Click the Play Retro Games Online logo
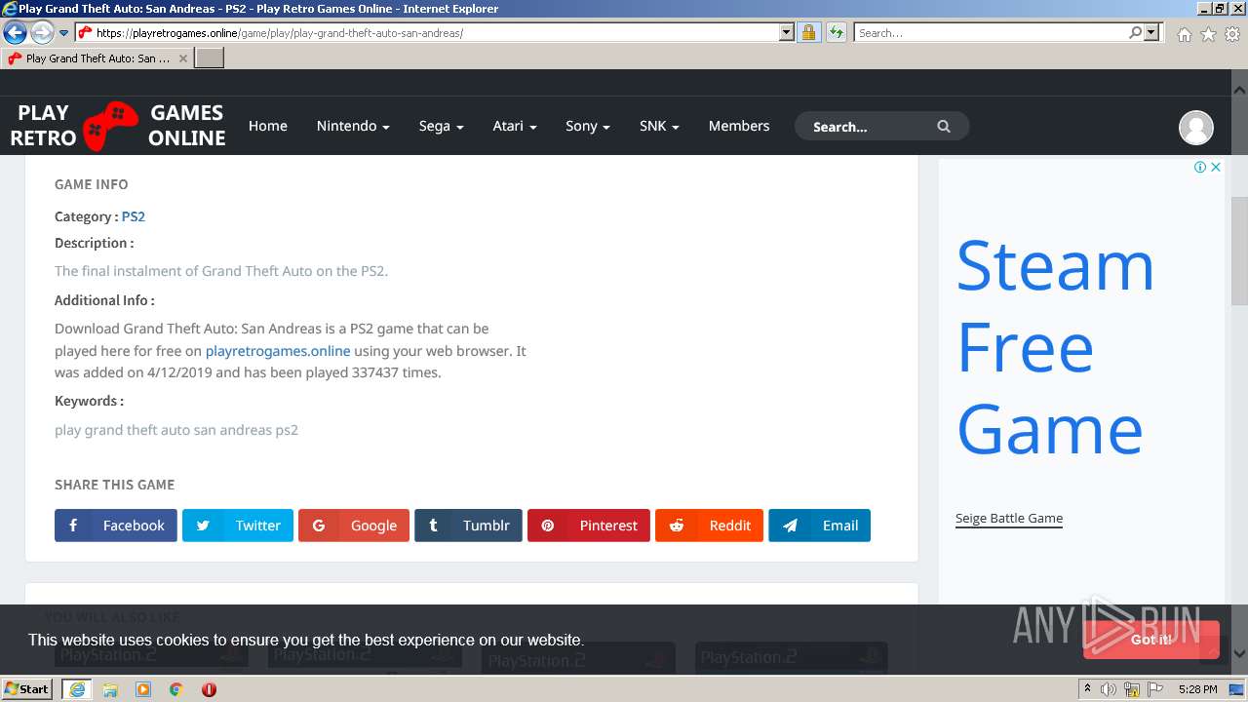 118,126
